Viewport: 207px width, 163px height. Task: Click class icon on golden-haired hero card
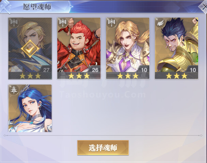click(112, 22)
